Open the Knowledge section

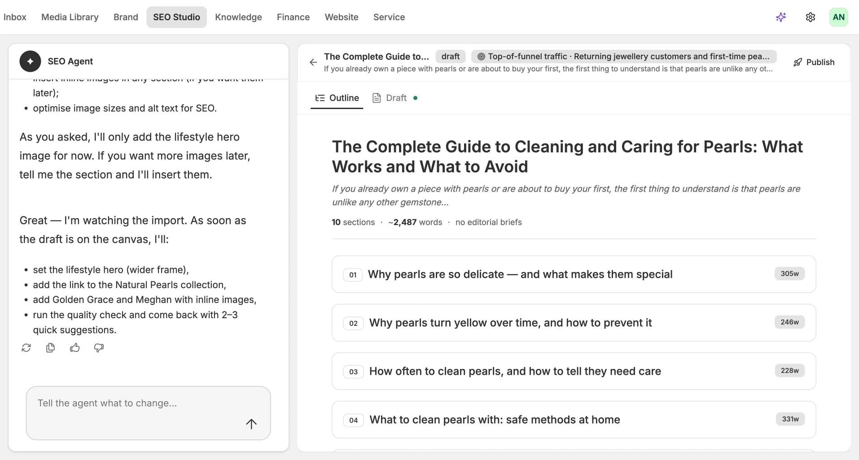point(238,17)
